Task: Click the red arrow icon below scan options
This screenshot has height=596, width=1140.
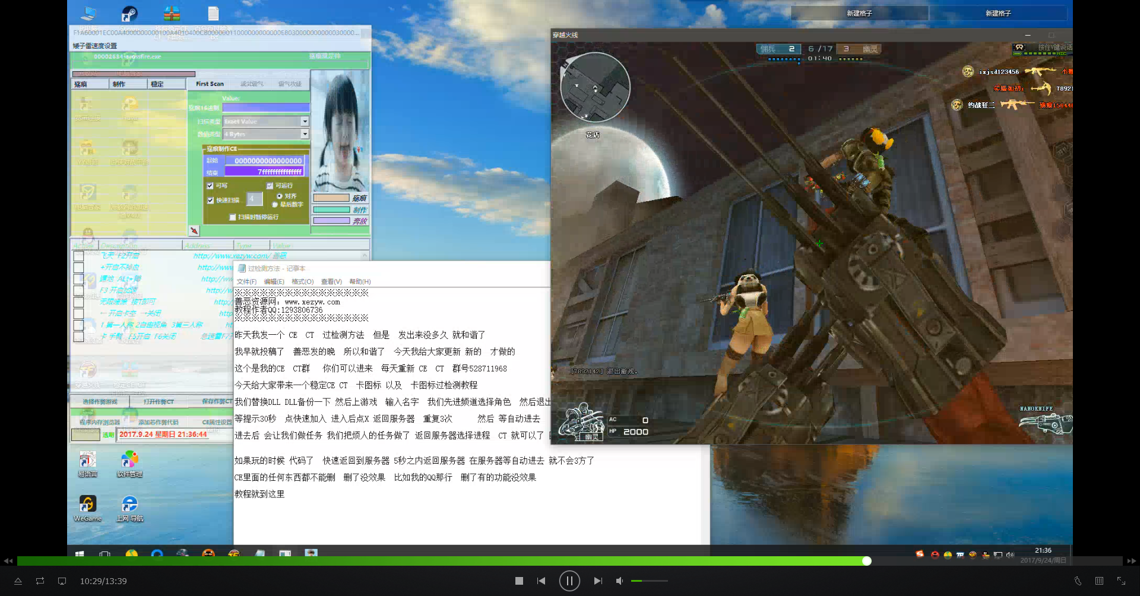Action: point(194,231)
